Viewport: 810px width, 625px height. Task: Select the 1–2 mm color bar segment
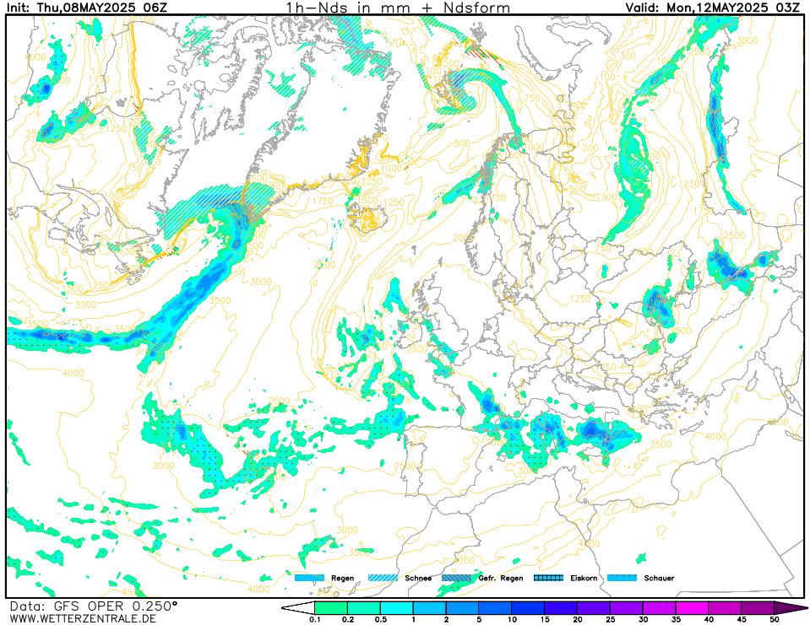click(x=430, y=608)
